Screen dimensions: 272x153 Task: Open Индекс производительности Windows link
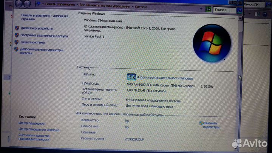tap(165, 77)
